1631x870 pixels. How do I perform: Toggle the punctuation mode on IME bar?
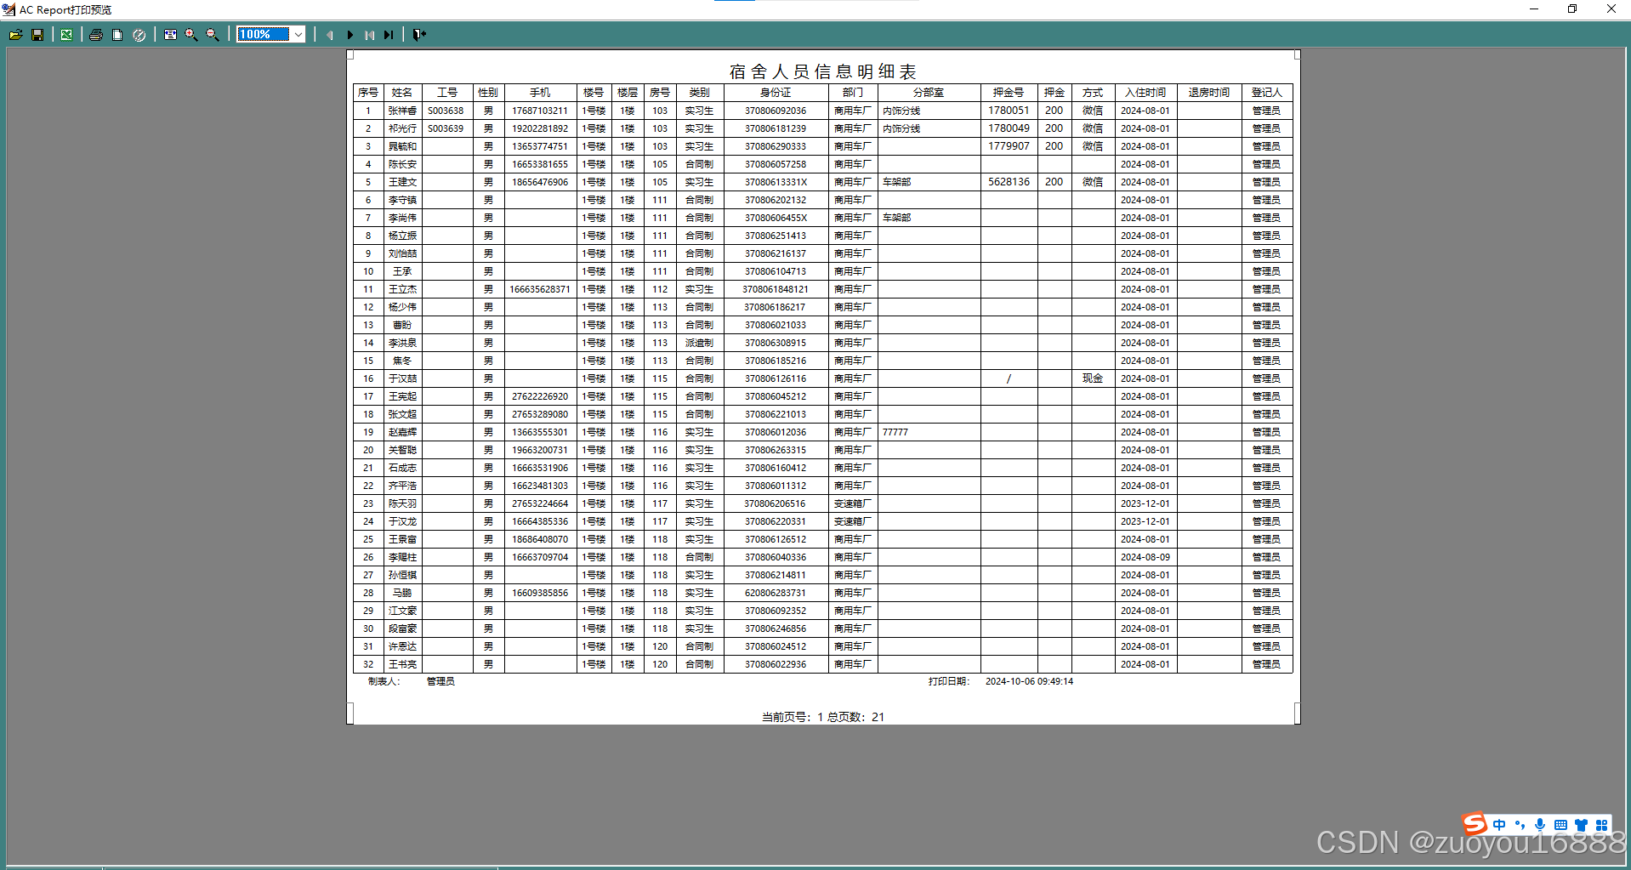pyautogui.click(x=1520, y=825)
